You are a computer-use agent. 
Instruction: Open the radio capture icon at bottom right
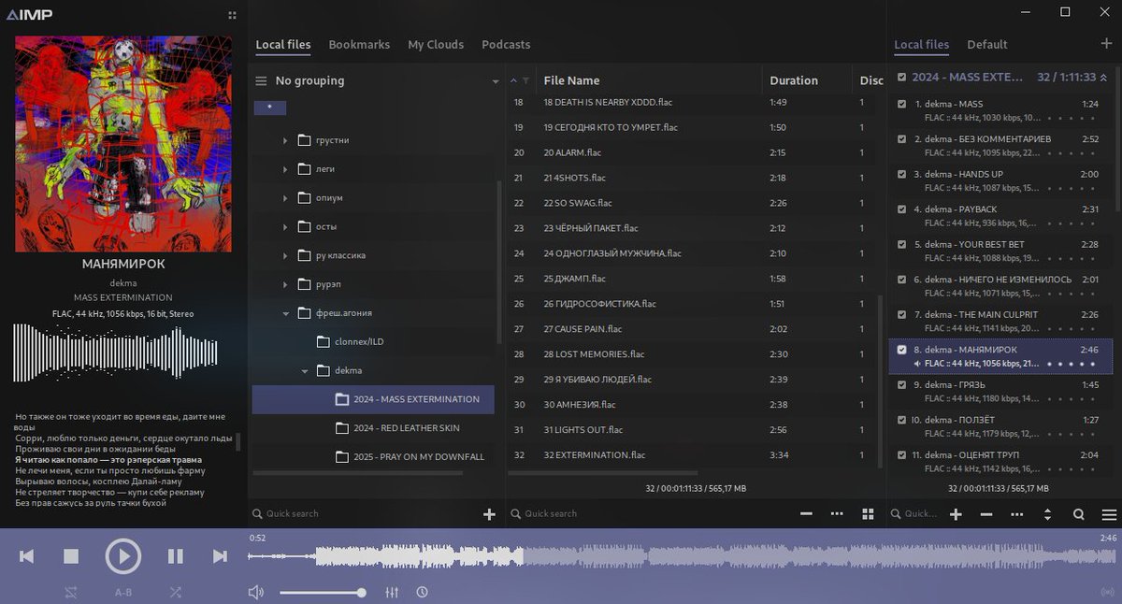tap(1108, 592)
